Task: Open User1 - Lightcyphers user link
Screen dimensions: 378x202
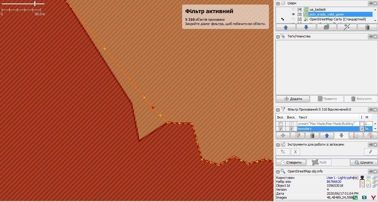Action: click(x=341, y=178)
